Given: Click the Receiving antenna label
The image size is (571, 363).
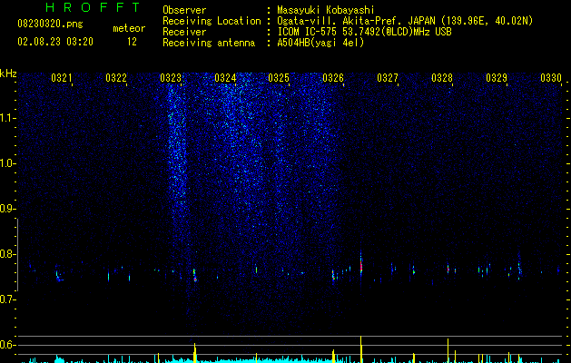Looking at the screenshot, I should point(209,43).
